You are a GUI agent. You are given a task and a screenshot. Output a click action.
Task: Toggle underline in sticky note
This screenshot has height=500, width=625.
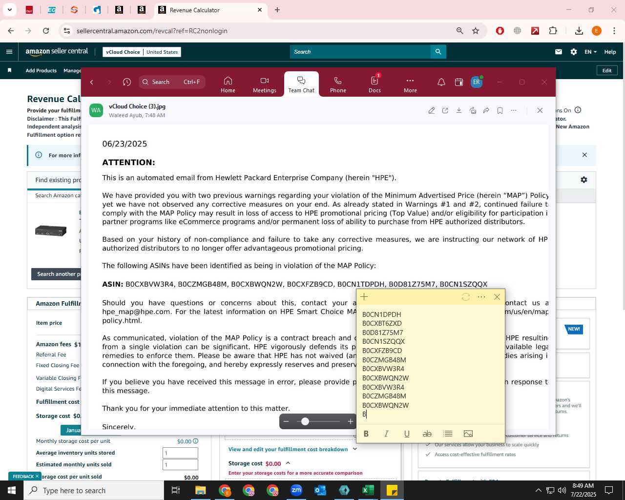pos(407,434)
